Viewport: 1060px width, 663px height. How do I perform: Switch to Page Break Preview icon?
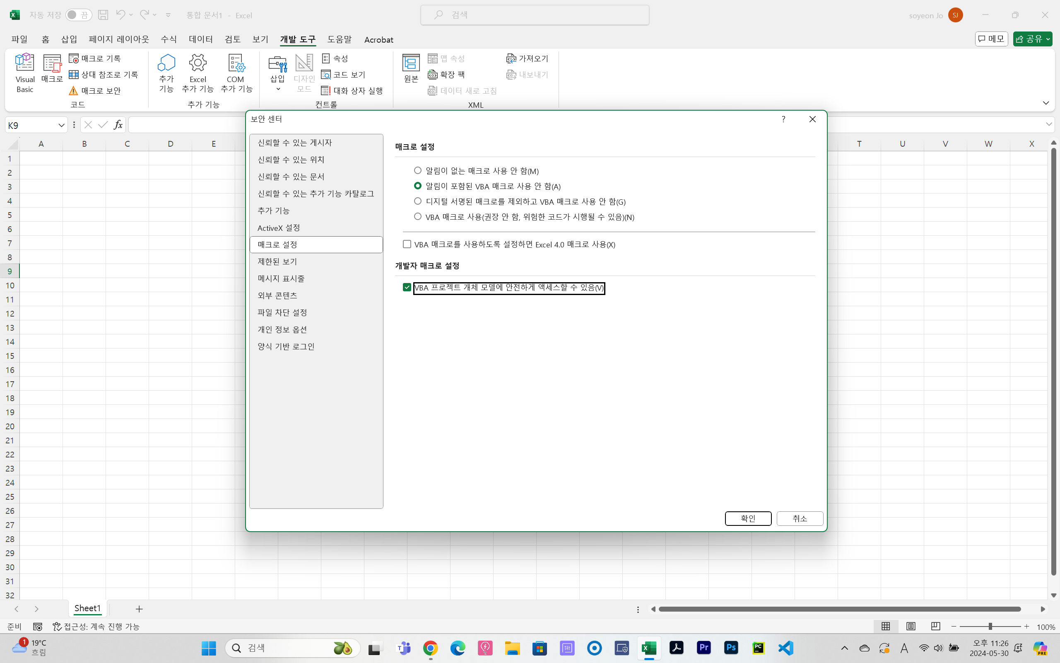coord(936,627)
